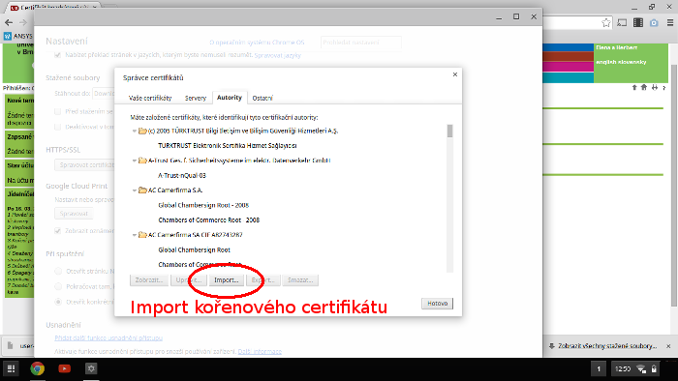Close the downloads bar

(668, 346)
